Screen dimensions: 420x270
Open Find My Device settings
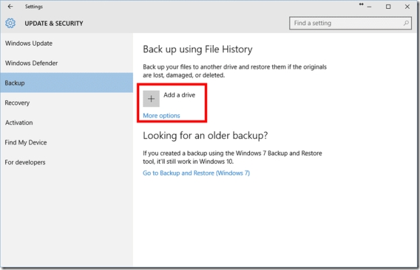coord(26,142)
